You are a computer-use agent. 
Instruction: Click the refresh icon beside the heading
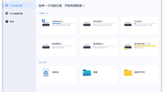pyautogui.click(x=84, y=6)
